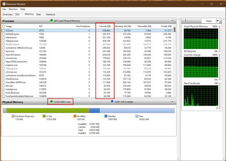Click the blue Standby legend icon
The width and height of the screenshot is (226, 161).
(x=106, y=116)
